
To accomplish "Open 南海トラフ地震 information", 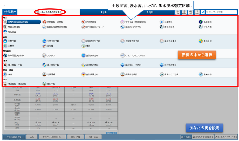I will [x=169, y=74].
